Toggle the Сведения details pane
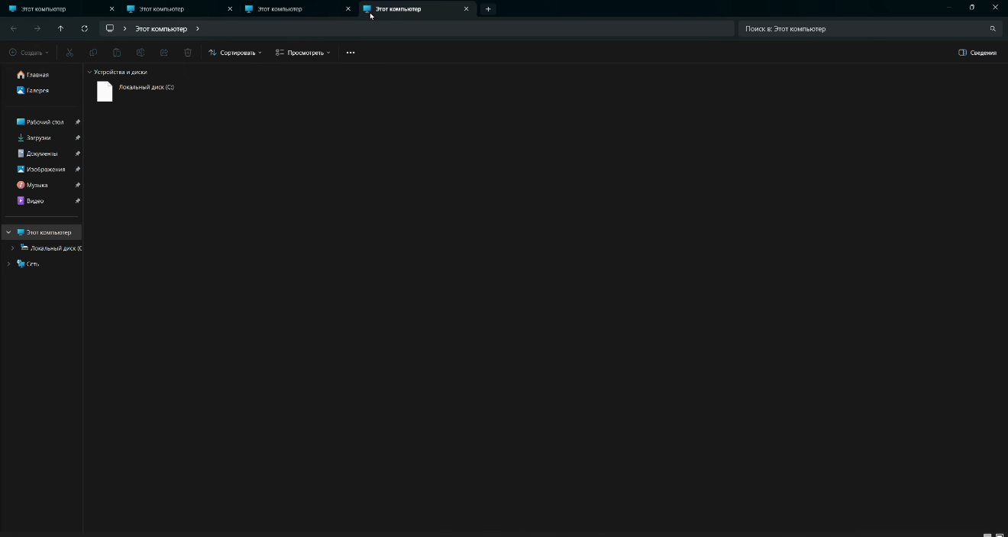The width and height of the screenshot is (1008, 537). pos(977,52)
